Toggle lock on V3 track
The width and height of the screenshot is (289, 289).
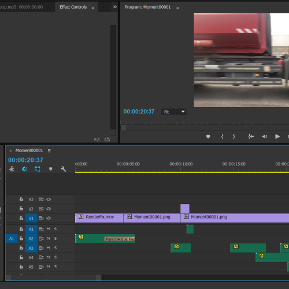click(x=21, y=199)
